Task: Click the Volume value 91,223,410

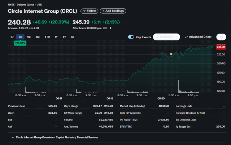Action: (x=106, y=120)
